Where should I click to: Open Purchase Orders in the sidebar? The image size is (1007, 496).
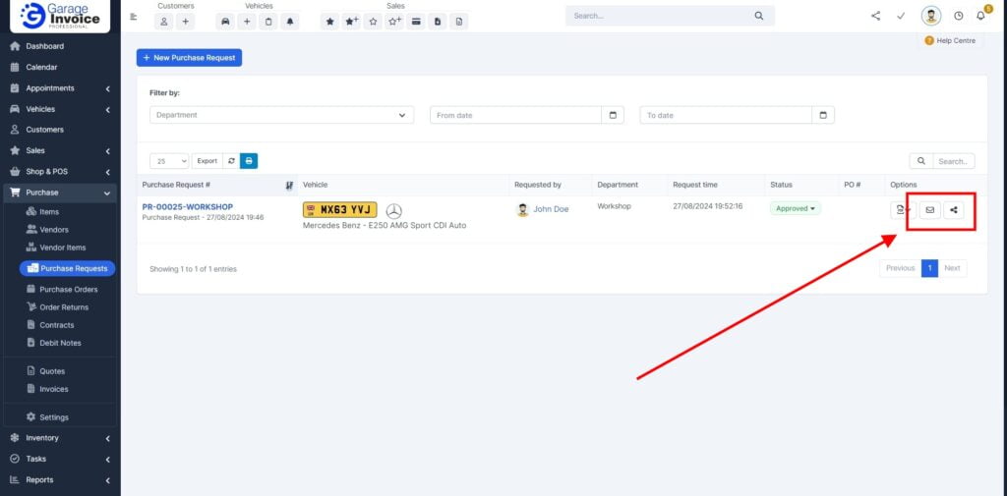point(68,290)
